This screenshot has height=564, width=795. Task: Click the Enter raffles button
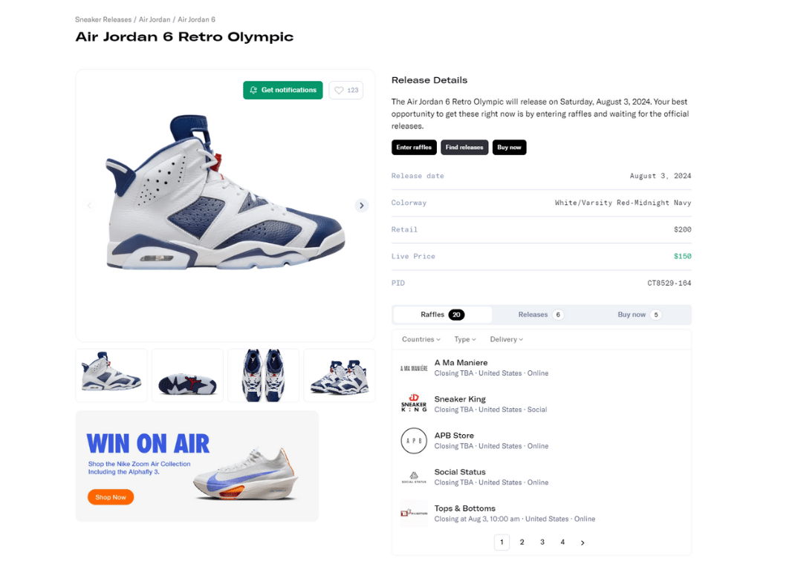click(414, 148)
